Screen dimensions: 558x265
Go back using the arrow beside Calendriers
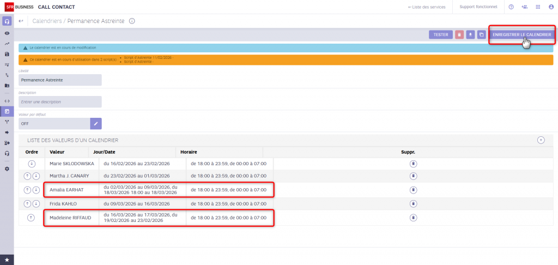pos(21,21)
